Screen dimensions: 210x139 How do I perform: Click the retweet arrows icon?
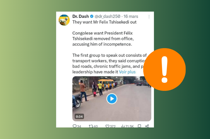[91, 126]
